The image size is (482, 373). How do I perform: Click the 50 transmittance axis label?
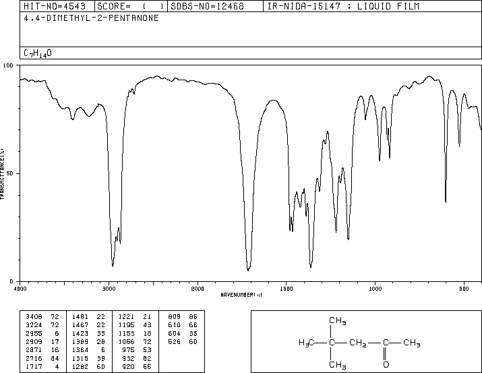[10, 173]
